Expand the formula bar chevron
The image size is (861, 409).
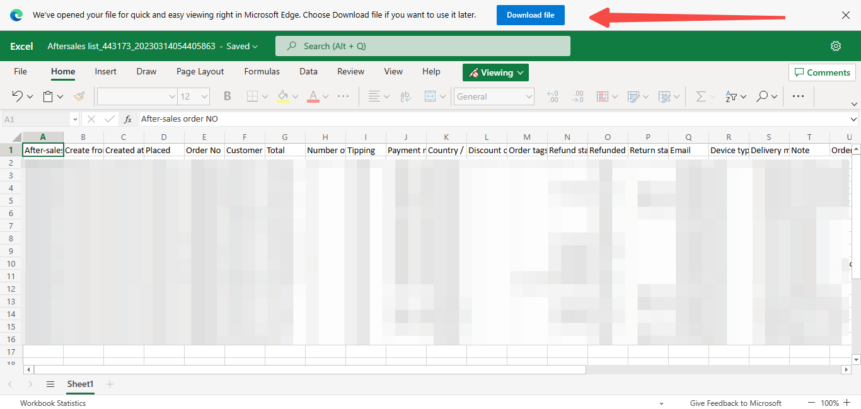(x=854, y=119)
